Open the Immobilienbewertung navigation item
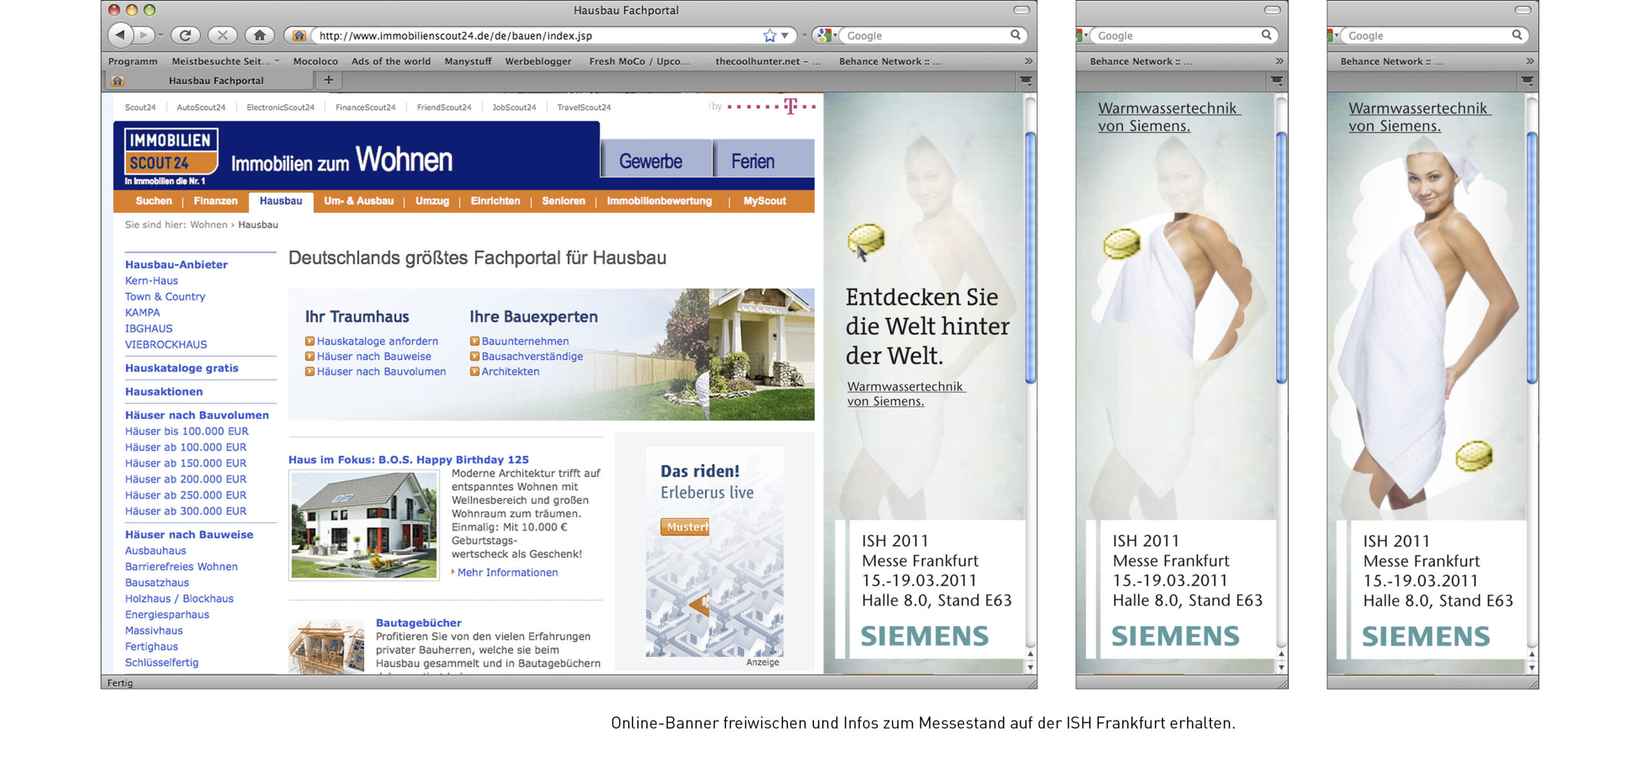 [x=659, y=201]
